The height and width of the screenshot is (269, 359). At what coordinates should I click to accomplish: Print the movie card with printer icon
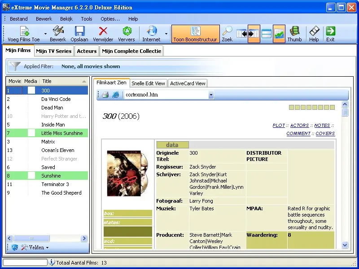pos(105,95)
